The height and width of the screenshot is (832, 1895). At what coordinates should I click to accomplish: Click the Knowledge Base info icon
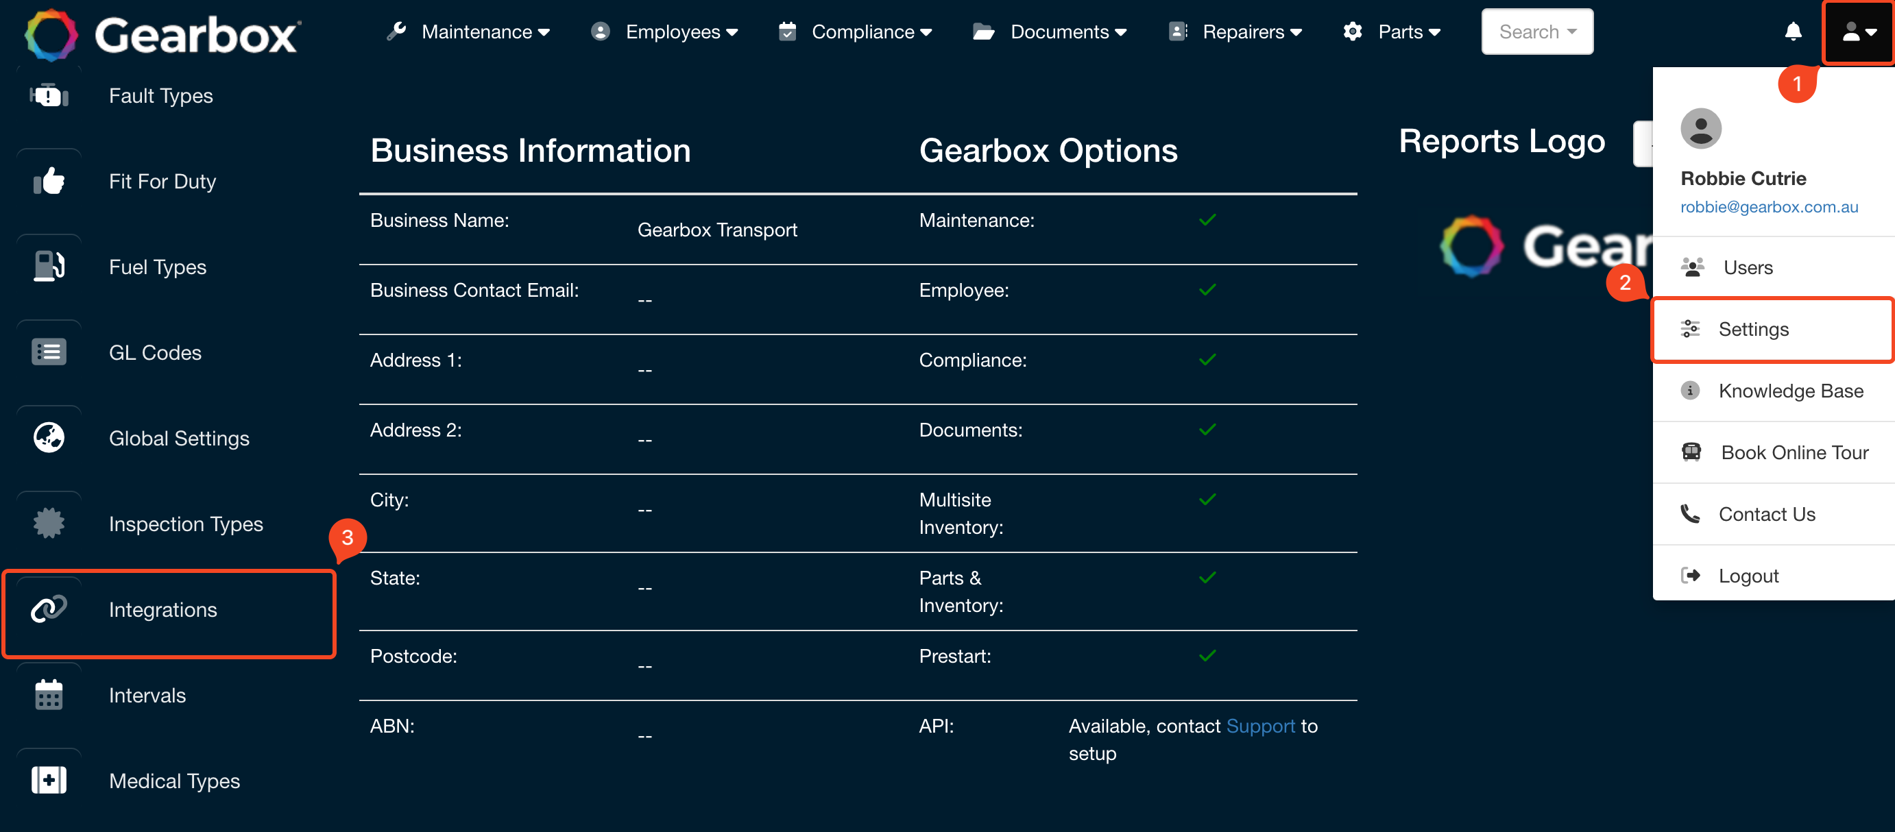[1691, 391]
